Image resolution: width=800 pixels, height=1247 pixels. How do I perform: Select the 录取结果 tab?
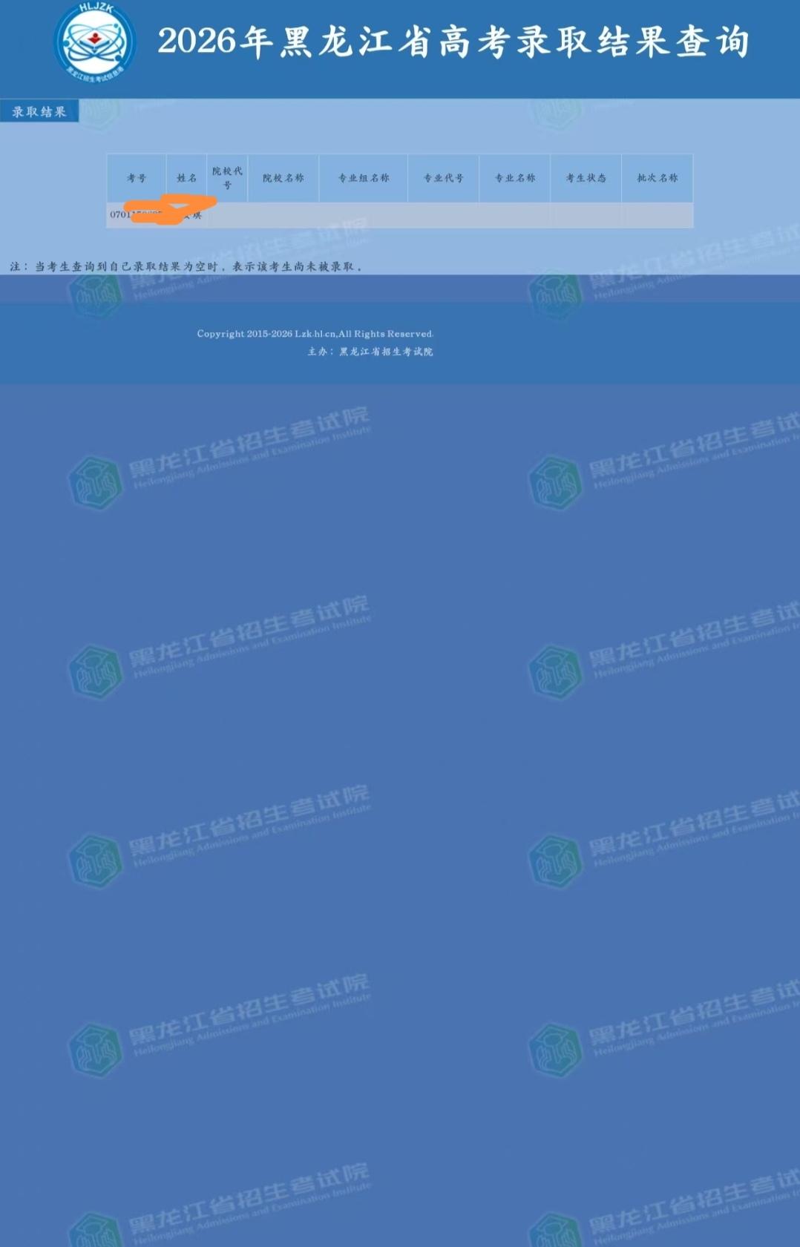(x=39, y=111)
